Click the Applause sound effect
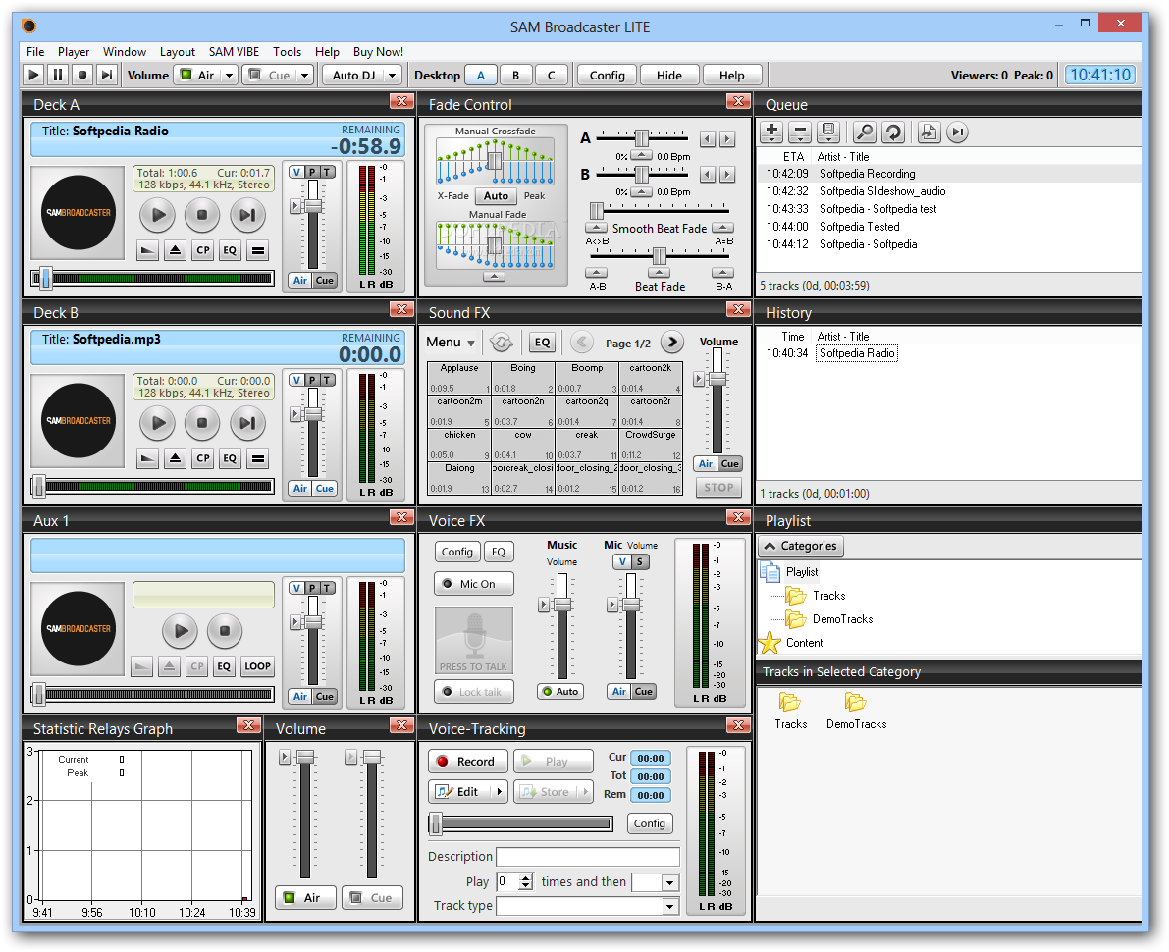This screenshot has height=952, width=1169. (x=459, y=378)
